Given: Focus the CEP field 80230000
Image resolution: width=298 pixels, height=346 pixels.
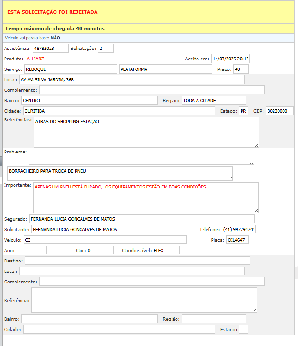Looking at the screenshot, I should click(x=279, y=111).
